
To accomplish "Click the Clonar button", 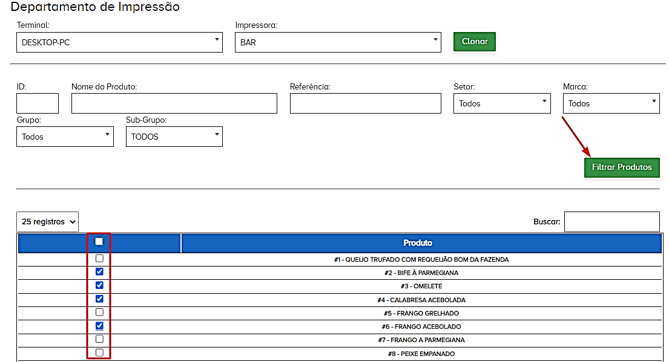I will [475, 42].
